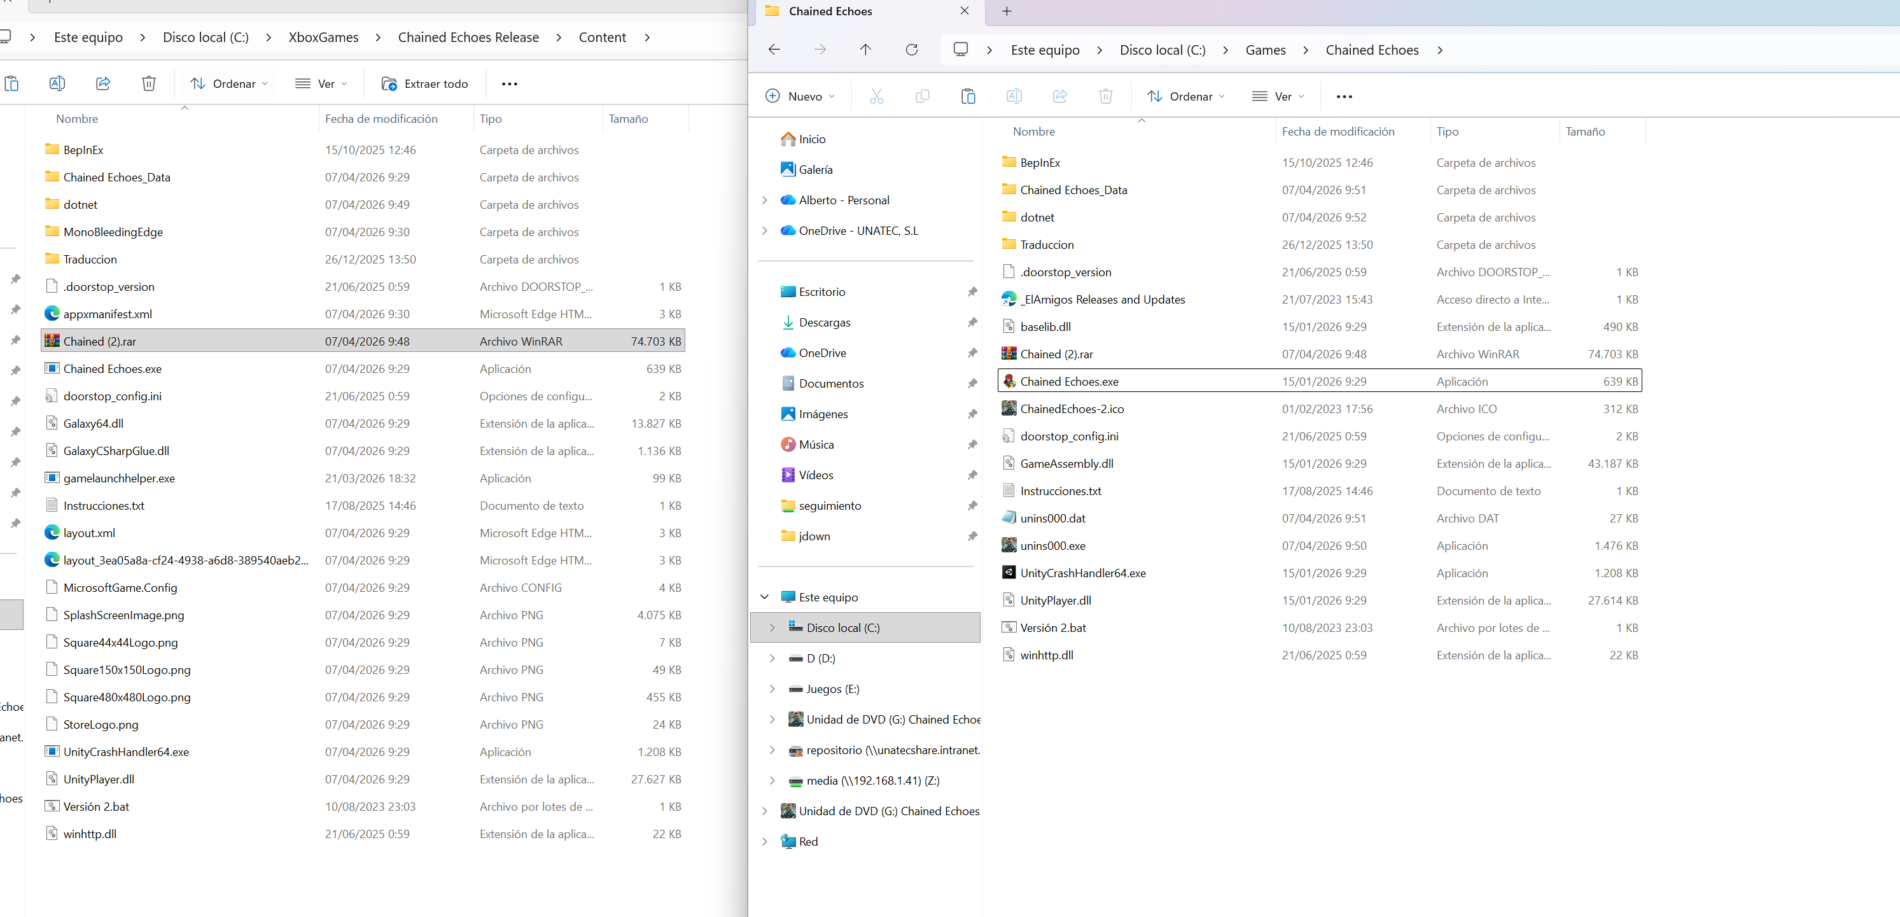Click the Back arrow in right window
The height and width of the screenshot is (917, 1900).
[774, 50]
